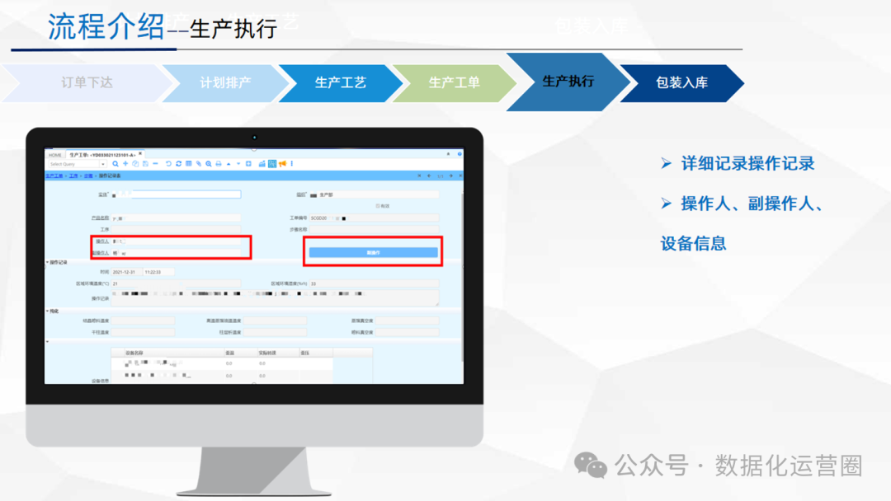Click the 产品名称 input field

(177, 218)
